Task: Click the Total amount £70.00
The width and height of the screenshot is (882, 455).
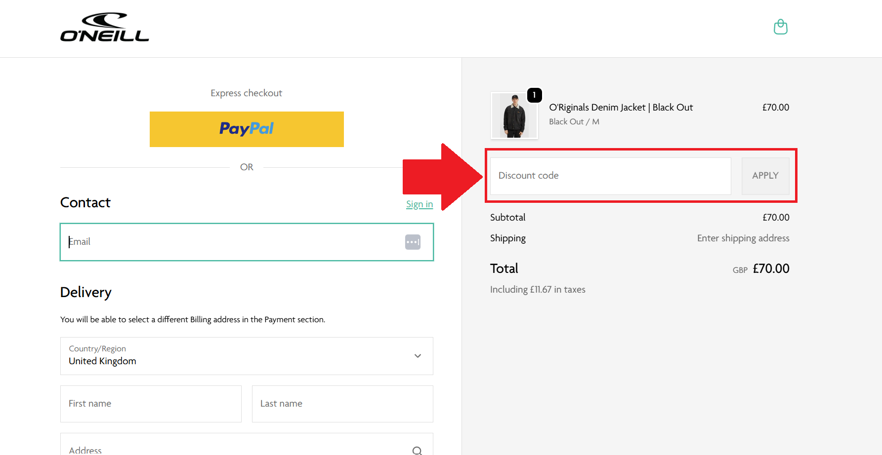Action: click(771, 268)
